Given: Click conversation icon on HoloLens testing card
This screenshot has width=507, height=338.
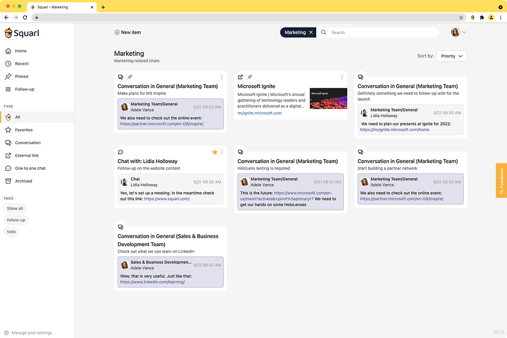Looking at the screenshot, I should point(241,152).
